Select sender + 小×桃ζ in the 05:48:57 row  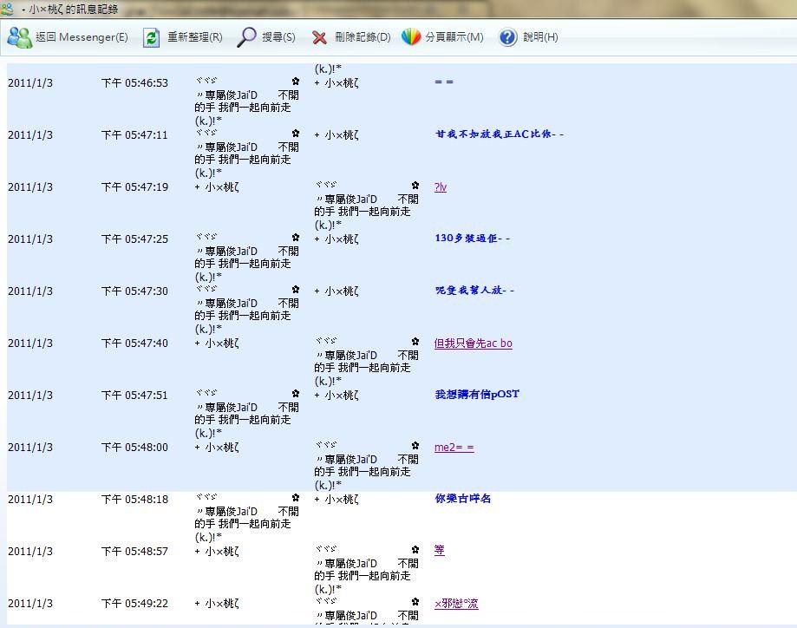pos(217,552)
